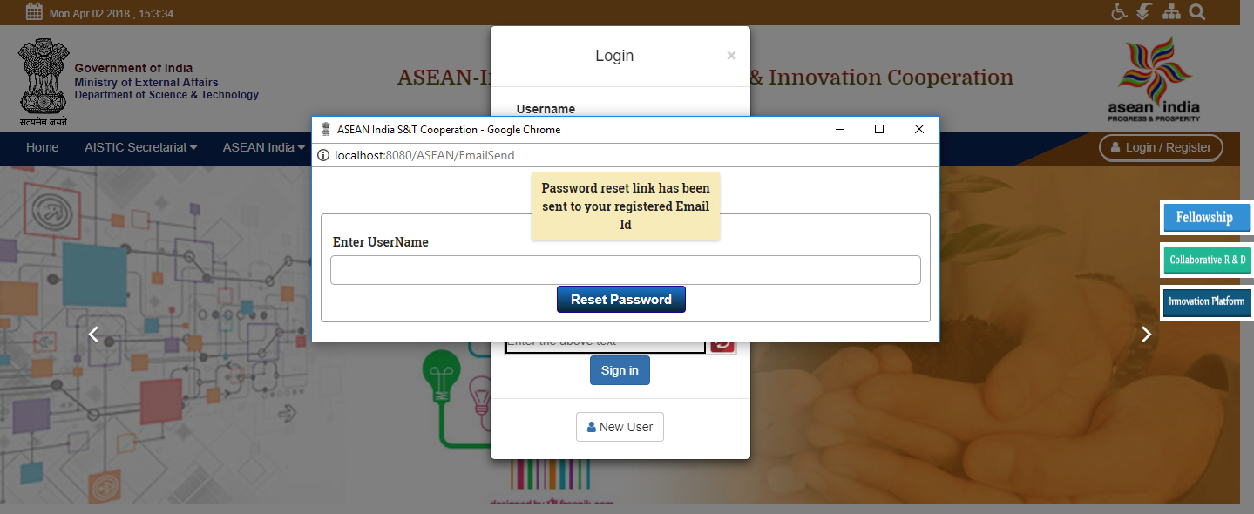Click the Reset Password button
This screenshot has width=1254, height=514.
click(x=621, y=299)
